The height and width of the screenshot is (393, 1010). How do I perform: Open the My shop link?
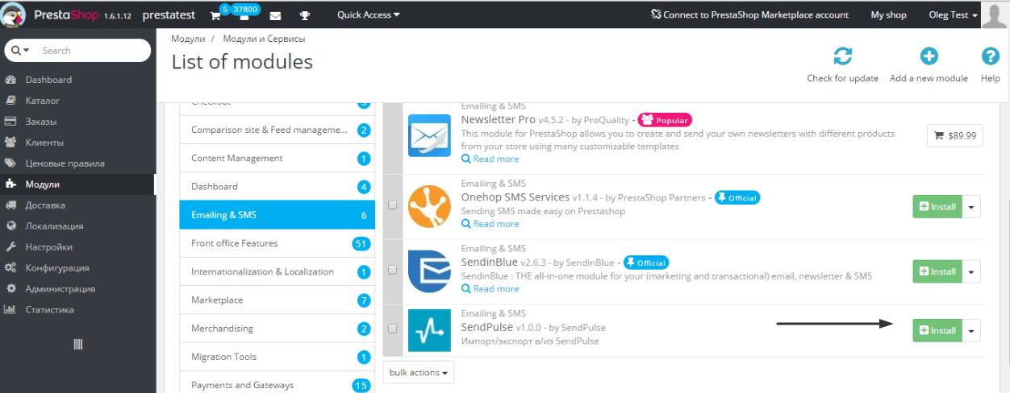point(888,14)
